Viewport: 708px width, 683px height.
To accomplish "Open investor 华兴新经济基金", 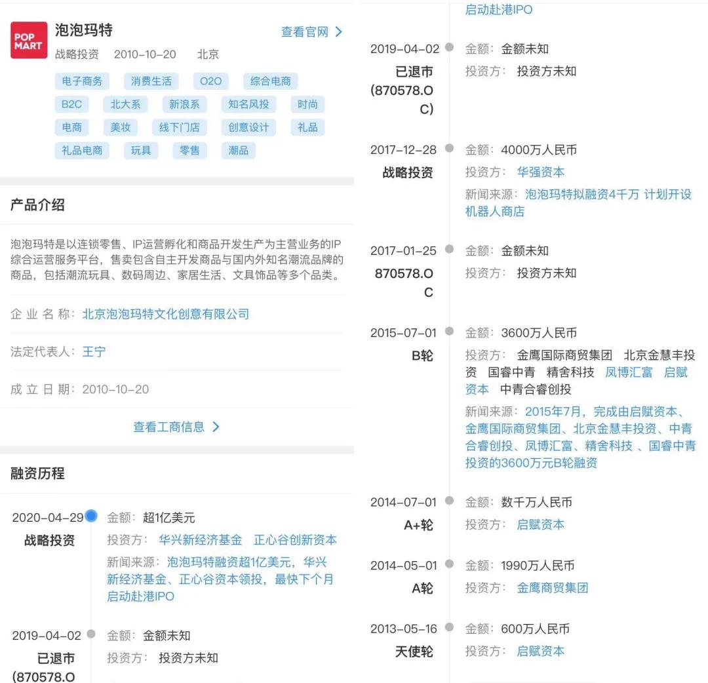I will (x=201, y=540).
